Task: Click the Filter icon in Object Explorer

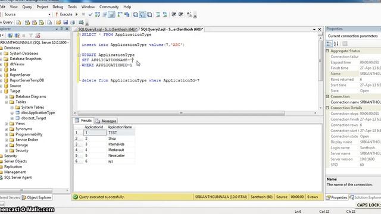Action: coord(31,36)
